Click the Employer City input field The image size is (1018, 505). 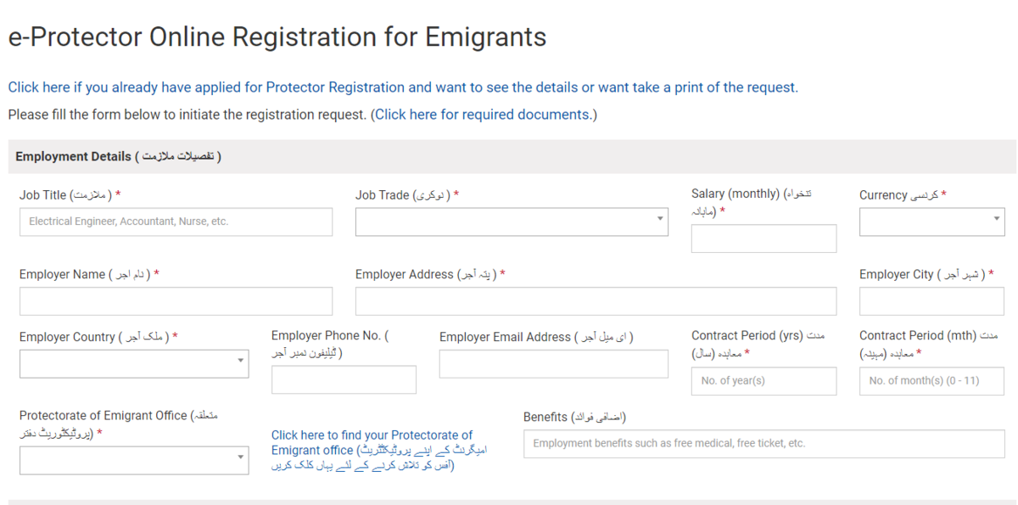click(931, 301)
